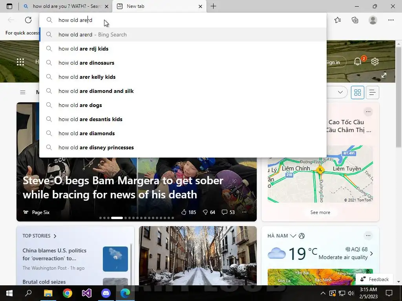Pick suggestion 'how old are diamond and silk'
The height and width of the screenshot is (301, 402).
(x=183, y=91)
